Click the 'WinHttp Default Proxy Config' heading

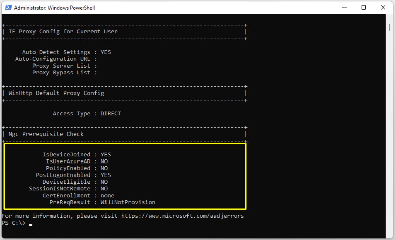(x=56, y=93)
